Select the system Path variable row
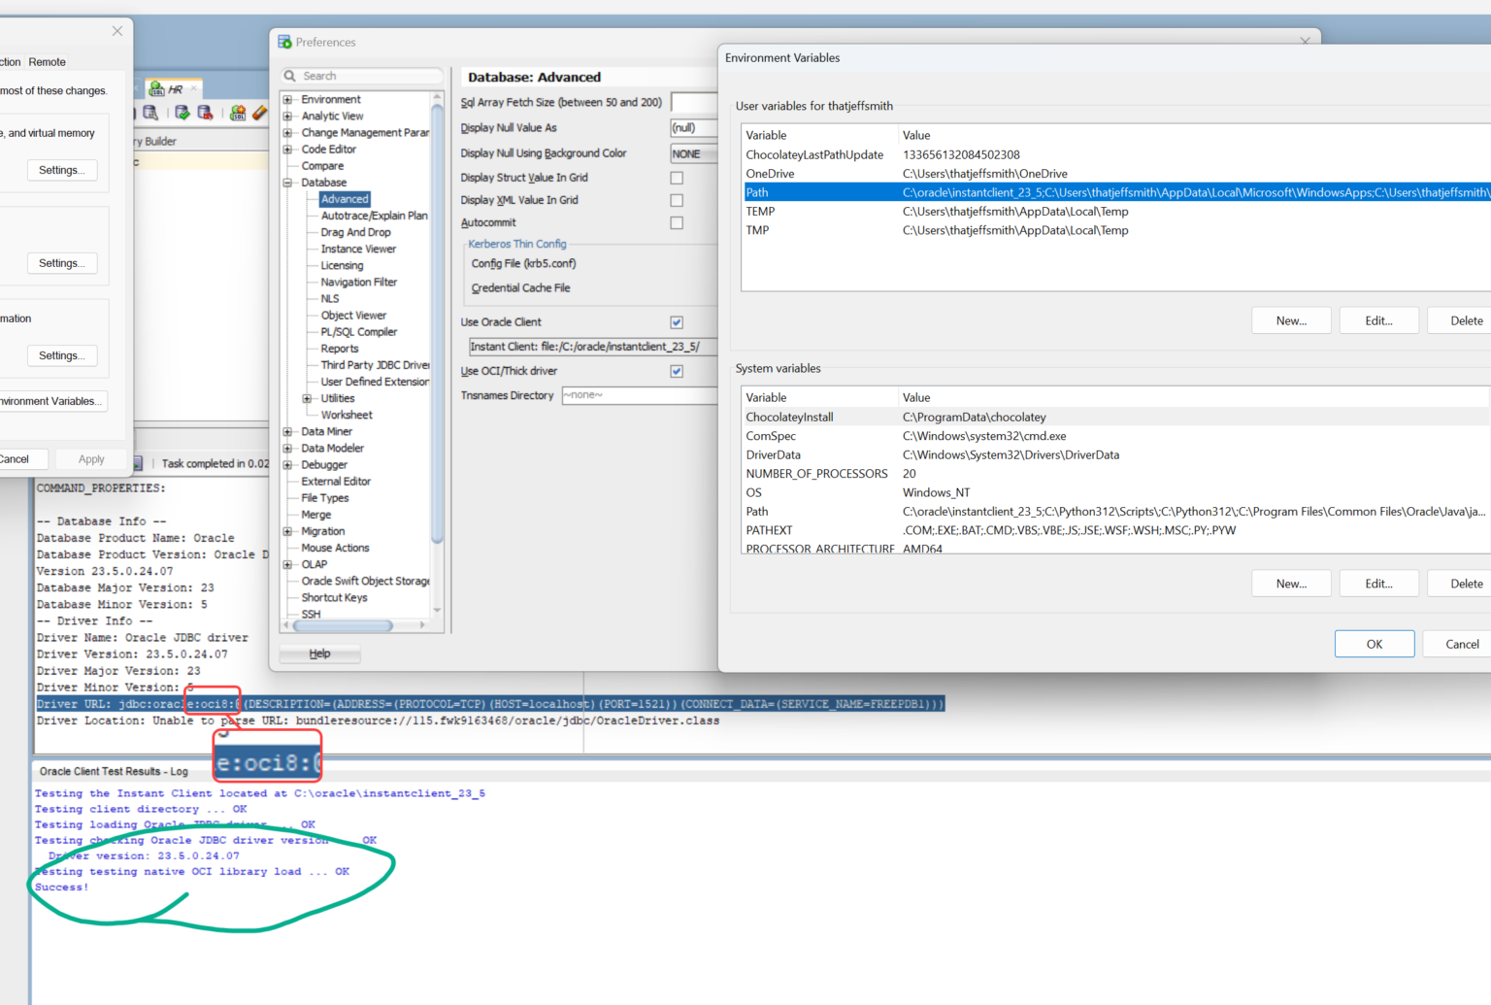This screenshot has width=1491, height=1005. [x=1116, y=512]
